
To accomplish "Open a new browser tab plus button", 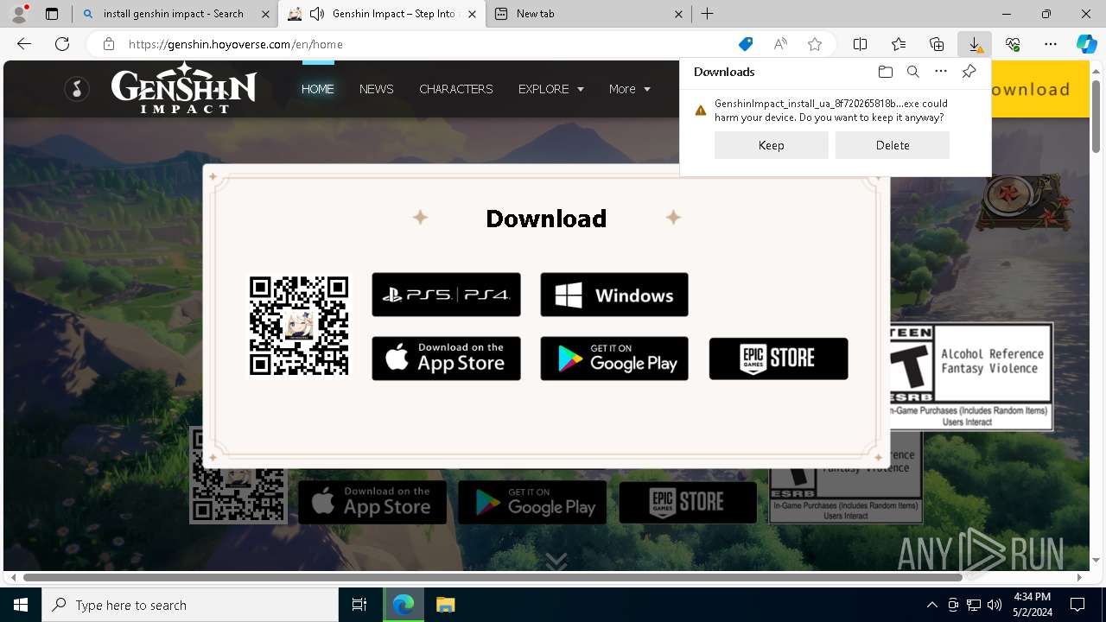I will (708, 14).
